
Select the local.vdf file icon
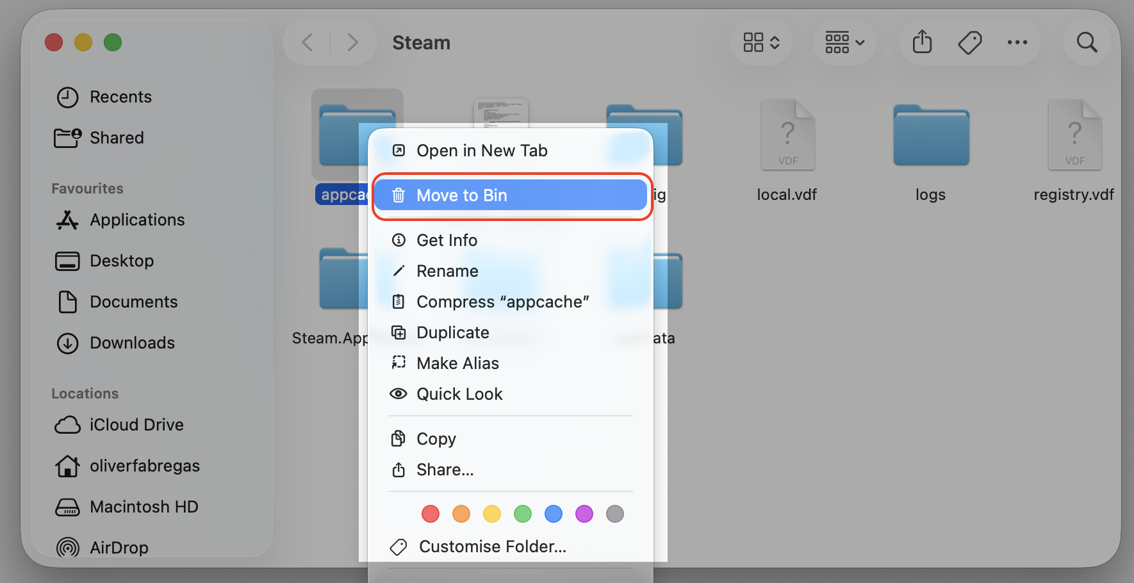tap(787, 135)
